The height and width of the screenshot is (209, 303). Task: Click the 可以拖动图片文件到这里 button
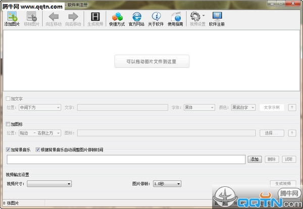click(152, 61)
